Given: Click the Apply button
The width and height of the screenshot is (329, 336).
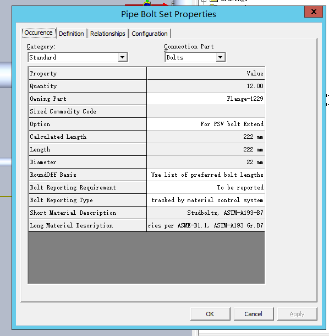Looking at the screenshot, I should point(297,314).
